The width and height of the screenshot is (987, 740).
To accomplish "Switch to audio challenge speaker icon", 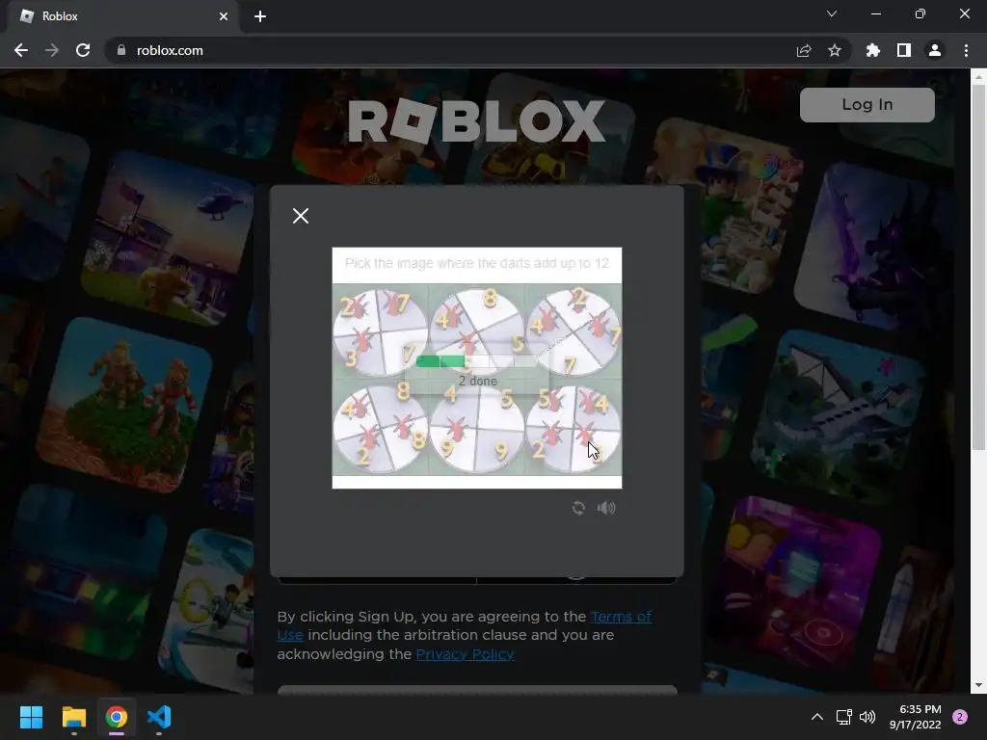I will click(x=606, y=508).
